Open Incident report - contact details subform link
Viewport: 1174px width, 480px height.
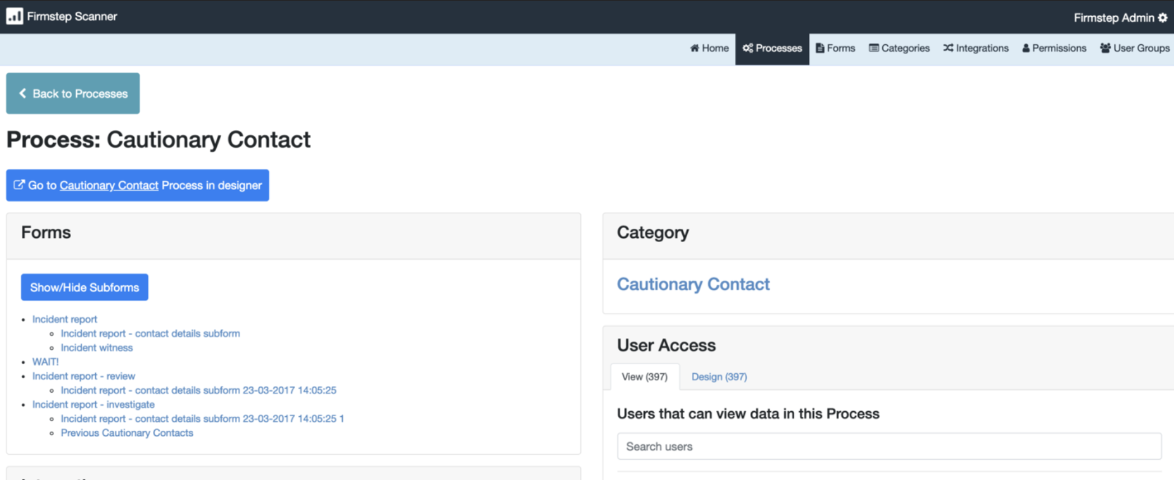point(150,333)
